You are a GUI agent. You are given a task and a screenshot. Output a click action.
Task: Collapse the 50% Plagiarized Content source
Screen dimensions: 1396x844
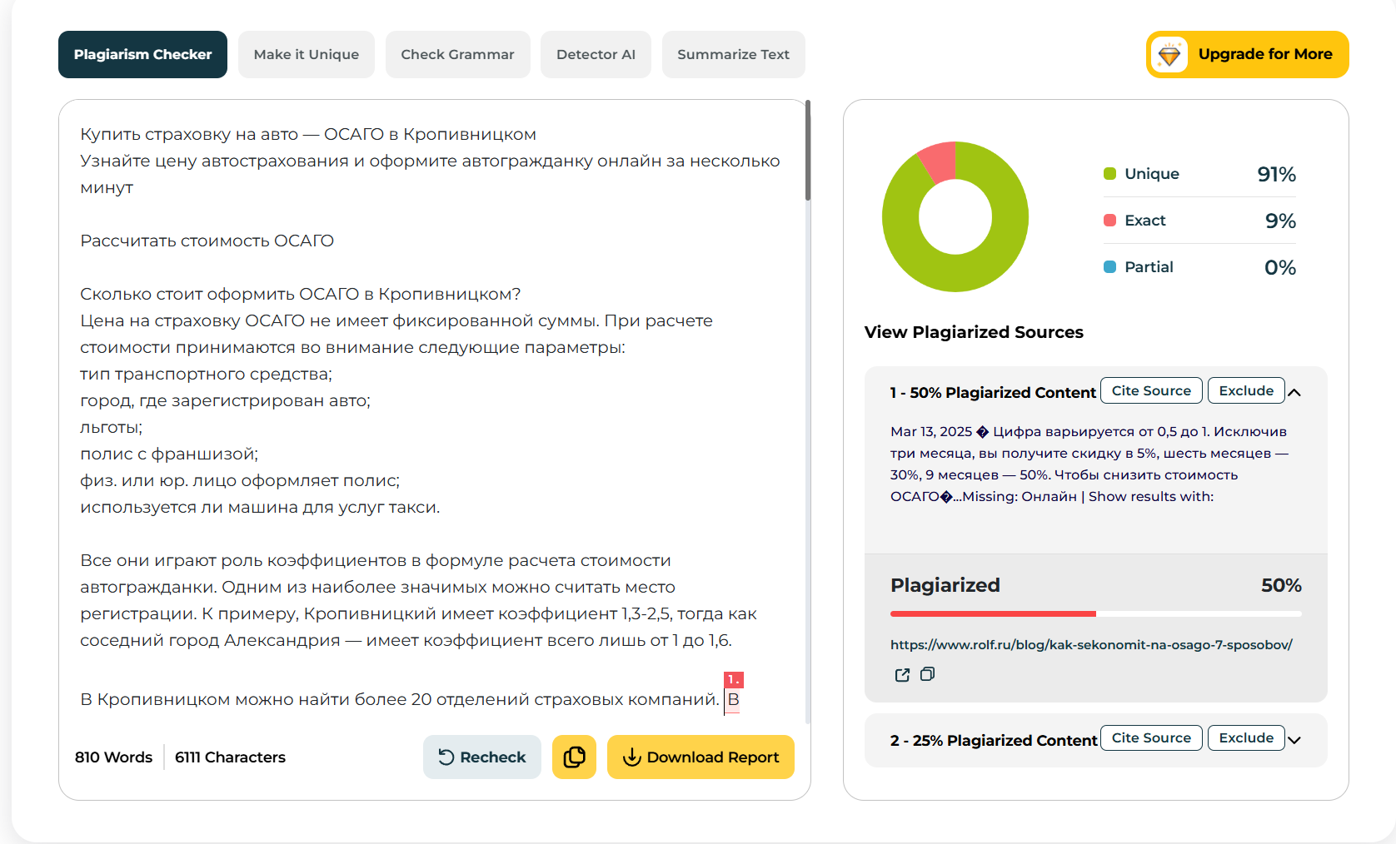(x=1294, y=392)
